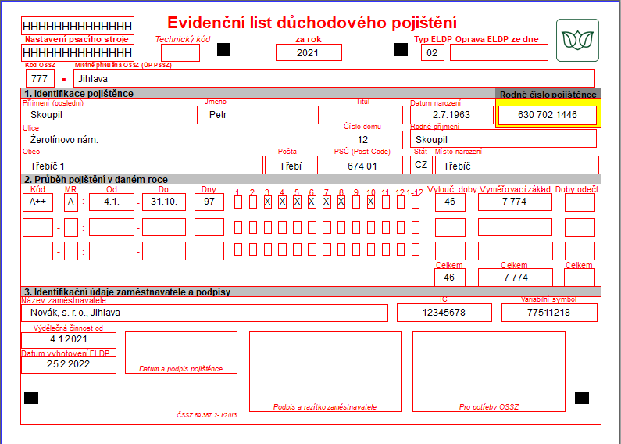Uncheck month 7 box in first insurance row
This screenshot has height=444, width=621.
(327, 202)
